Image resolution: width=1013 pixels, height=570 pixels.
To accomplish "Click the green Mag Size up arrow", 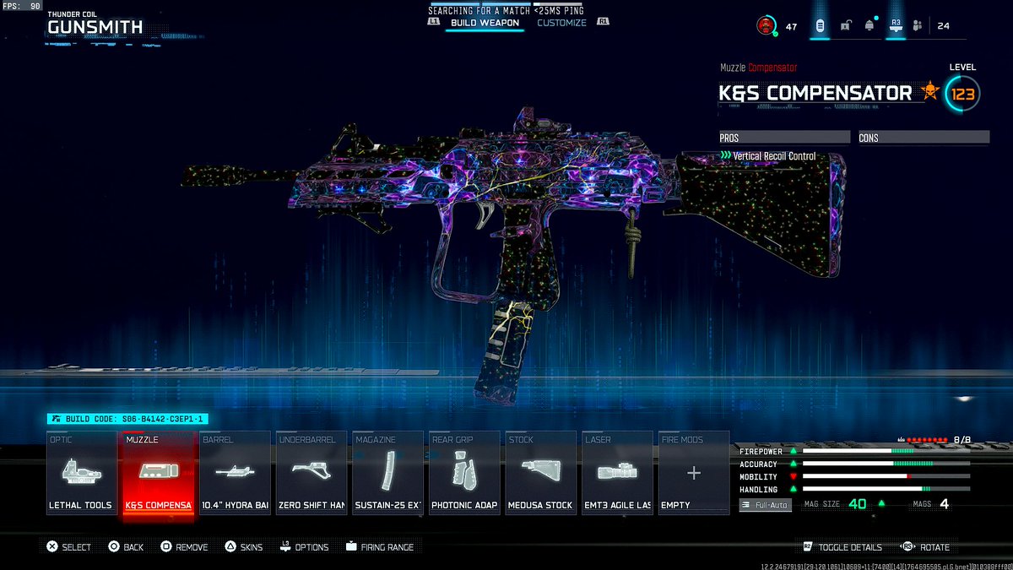I will click(881, 504).
